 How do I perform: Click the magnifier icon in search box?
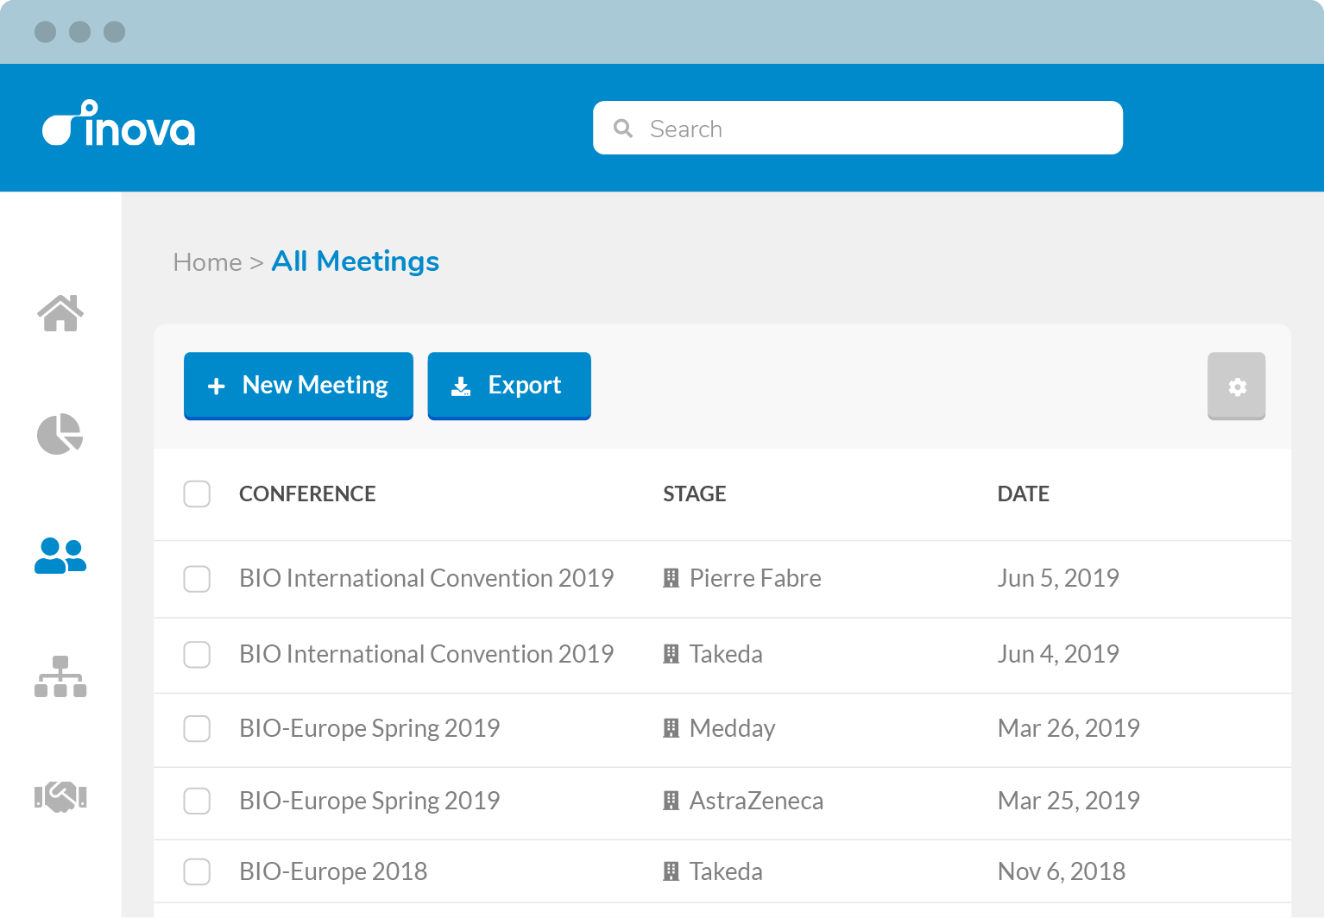[x=623, y=129]
